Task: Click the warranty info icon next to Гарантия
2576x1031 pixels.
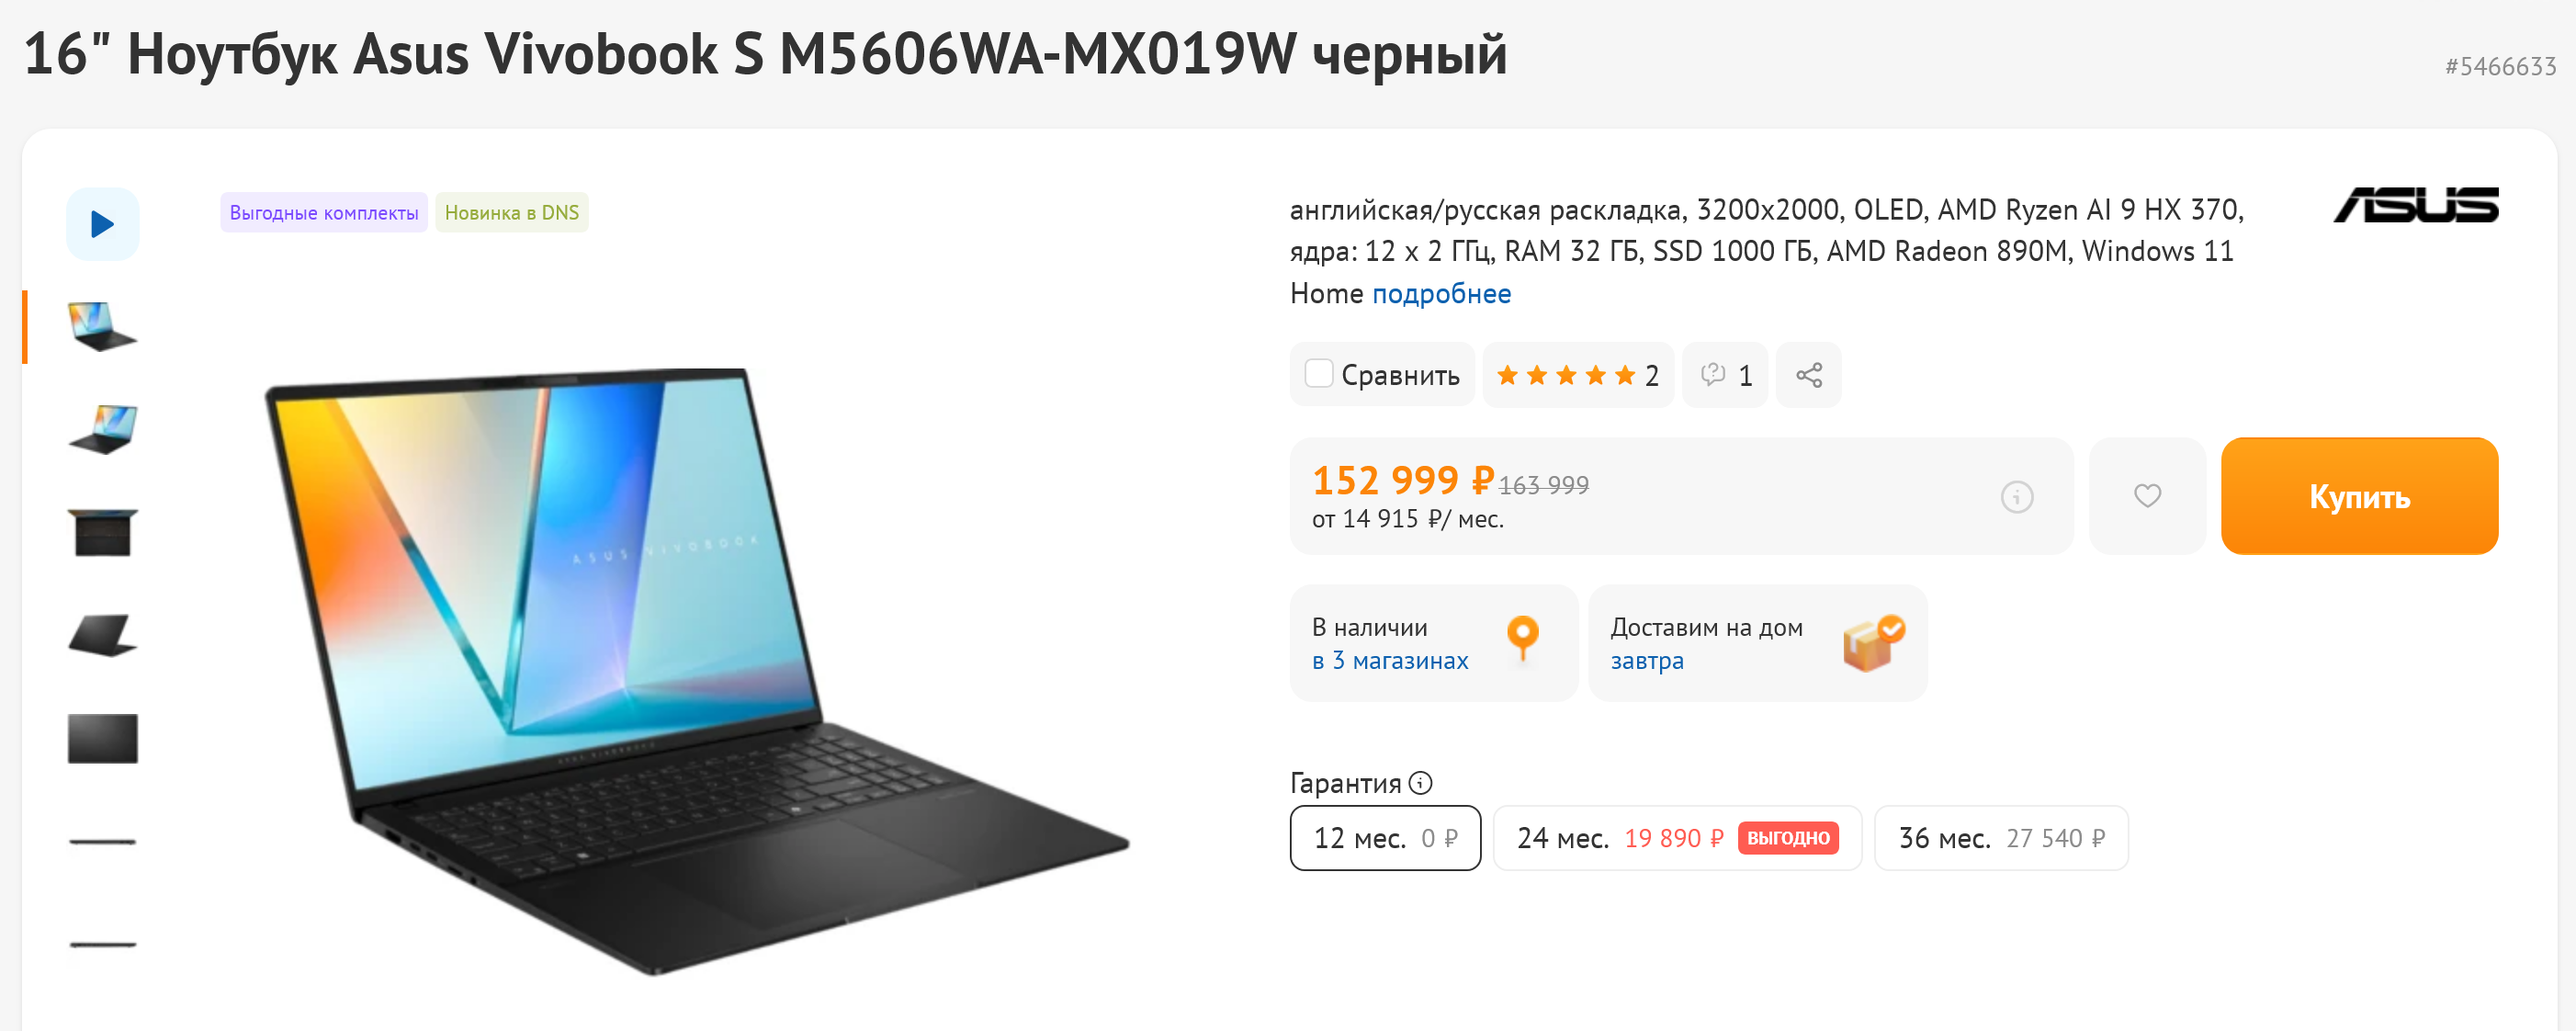Action: click(1420, 783)
